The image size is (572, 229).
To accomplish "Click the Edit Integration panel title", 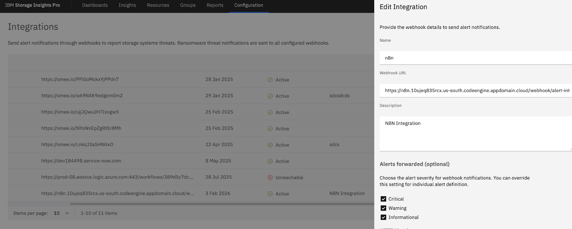I will 403,7.
